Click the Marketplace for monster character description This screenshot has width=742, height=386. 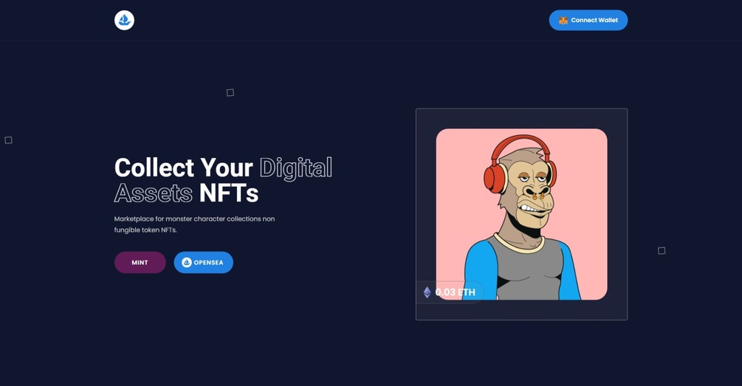(194, 224)
